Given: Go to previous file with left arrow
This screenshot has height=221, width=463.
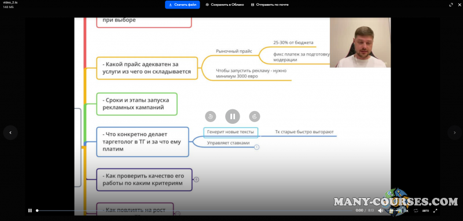Looking at the screenshot, I should click(10, 133).
